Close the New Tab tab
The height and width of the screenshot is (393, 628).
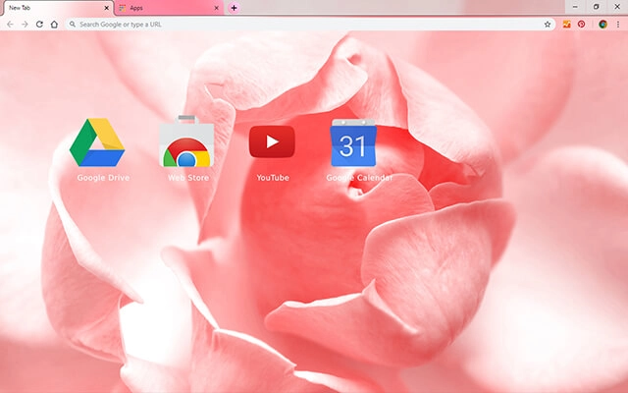[107, 8]
